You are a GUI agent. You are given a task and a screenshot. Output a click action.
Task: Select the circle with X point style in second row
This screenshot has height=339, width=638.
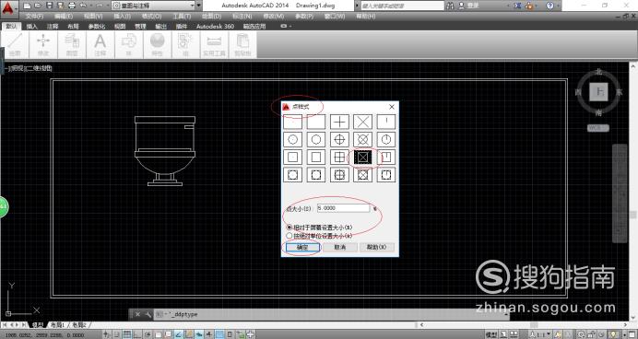click(362, 139)
